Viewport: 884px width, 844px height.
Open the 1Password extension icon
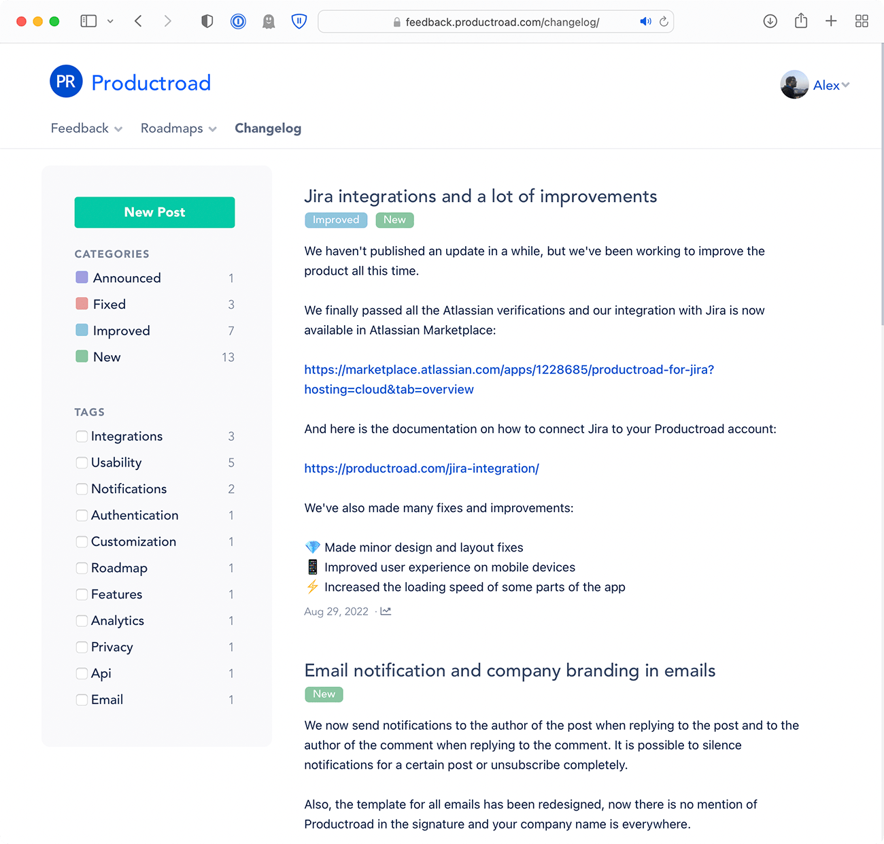238,21
